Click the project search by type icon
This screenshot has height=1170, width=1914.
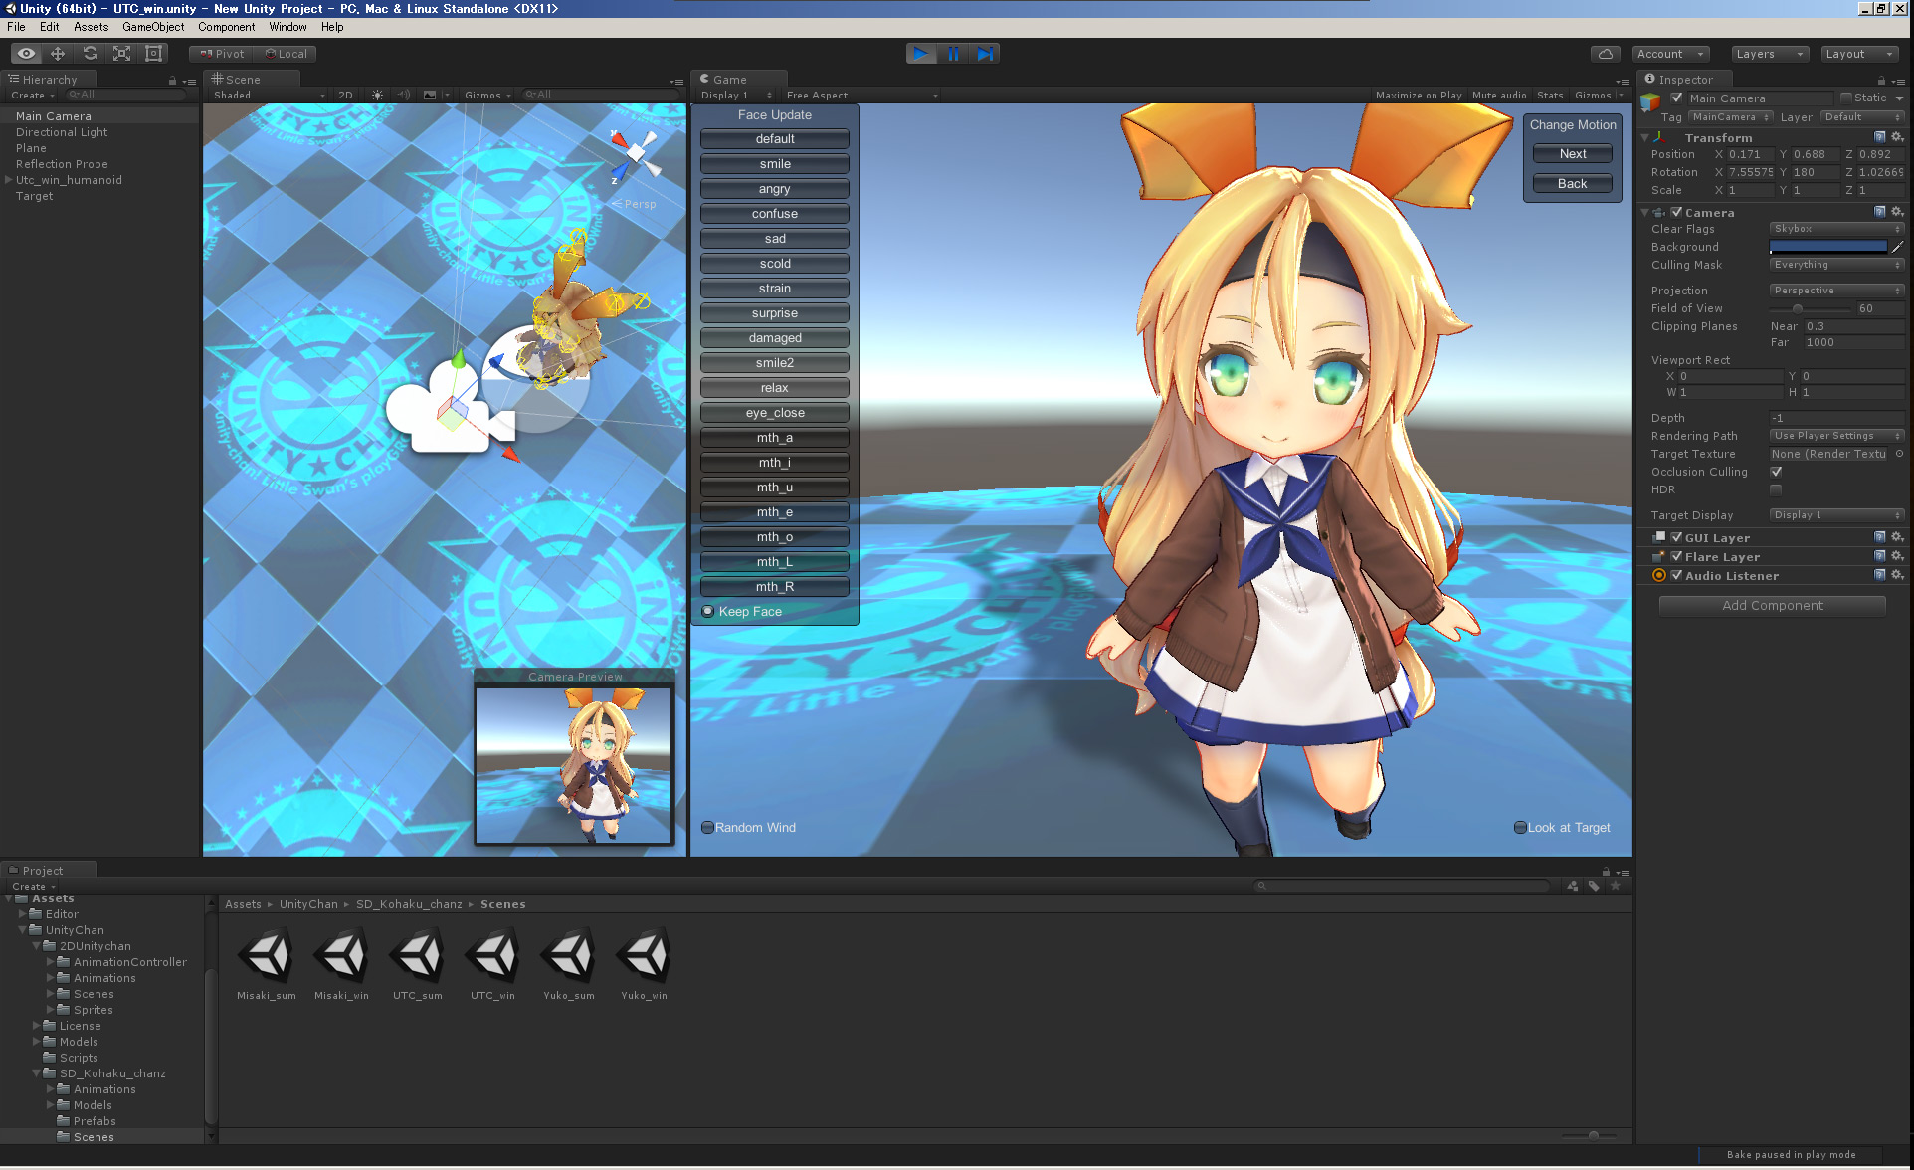(1572, 886)
